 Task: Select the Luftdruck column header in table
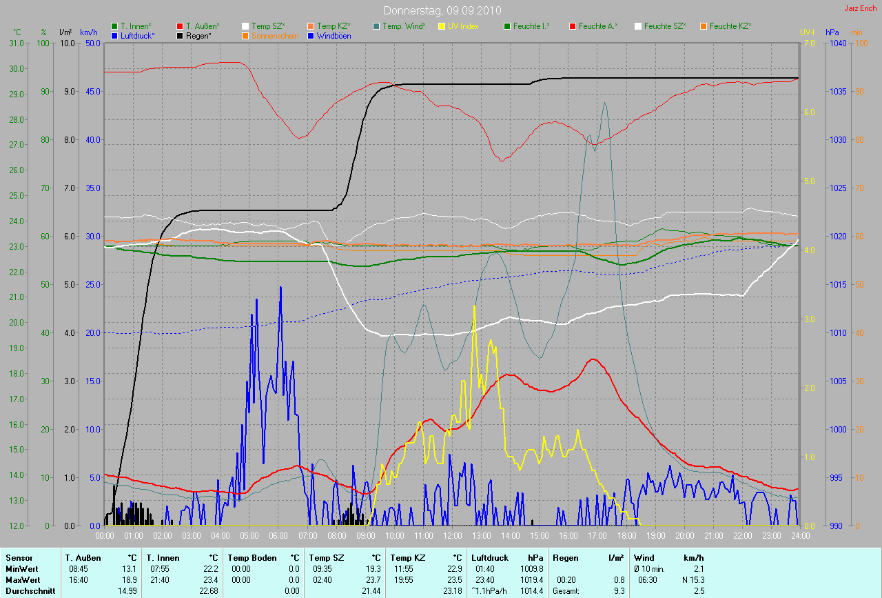coord(489,557)
